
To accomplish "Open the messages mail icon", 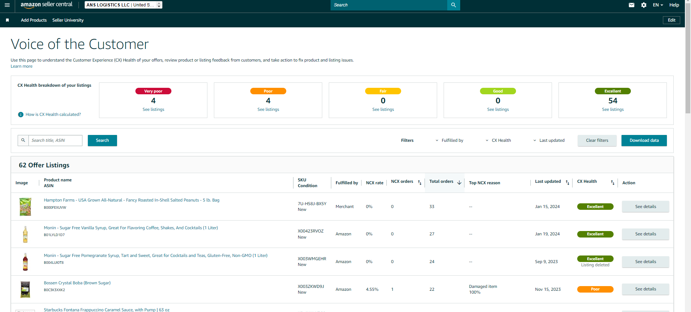I will coord(632,5).
